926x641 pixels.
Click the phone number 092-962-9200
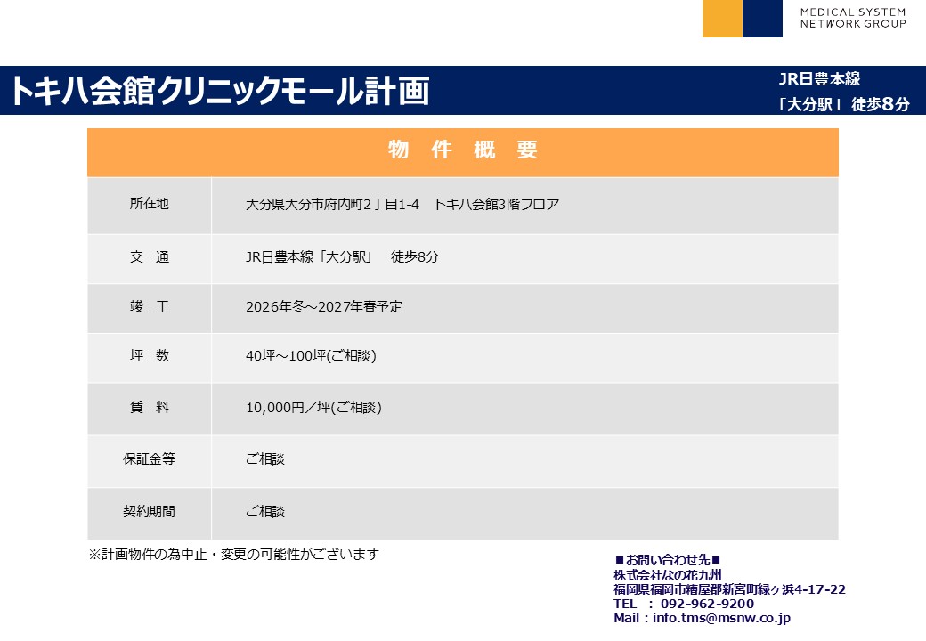click(707, 604)
